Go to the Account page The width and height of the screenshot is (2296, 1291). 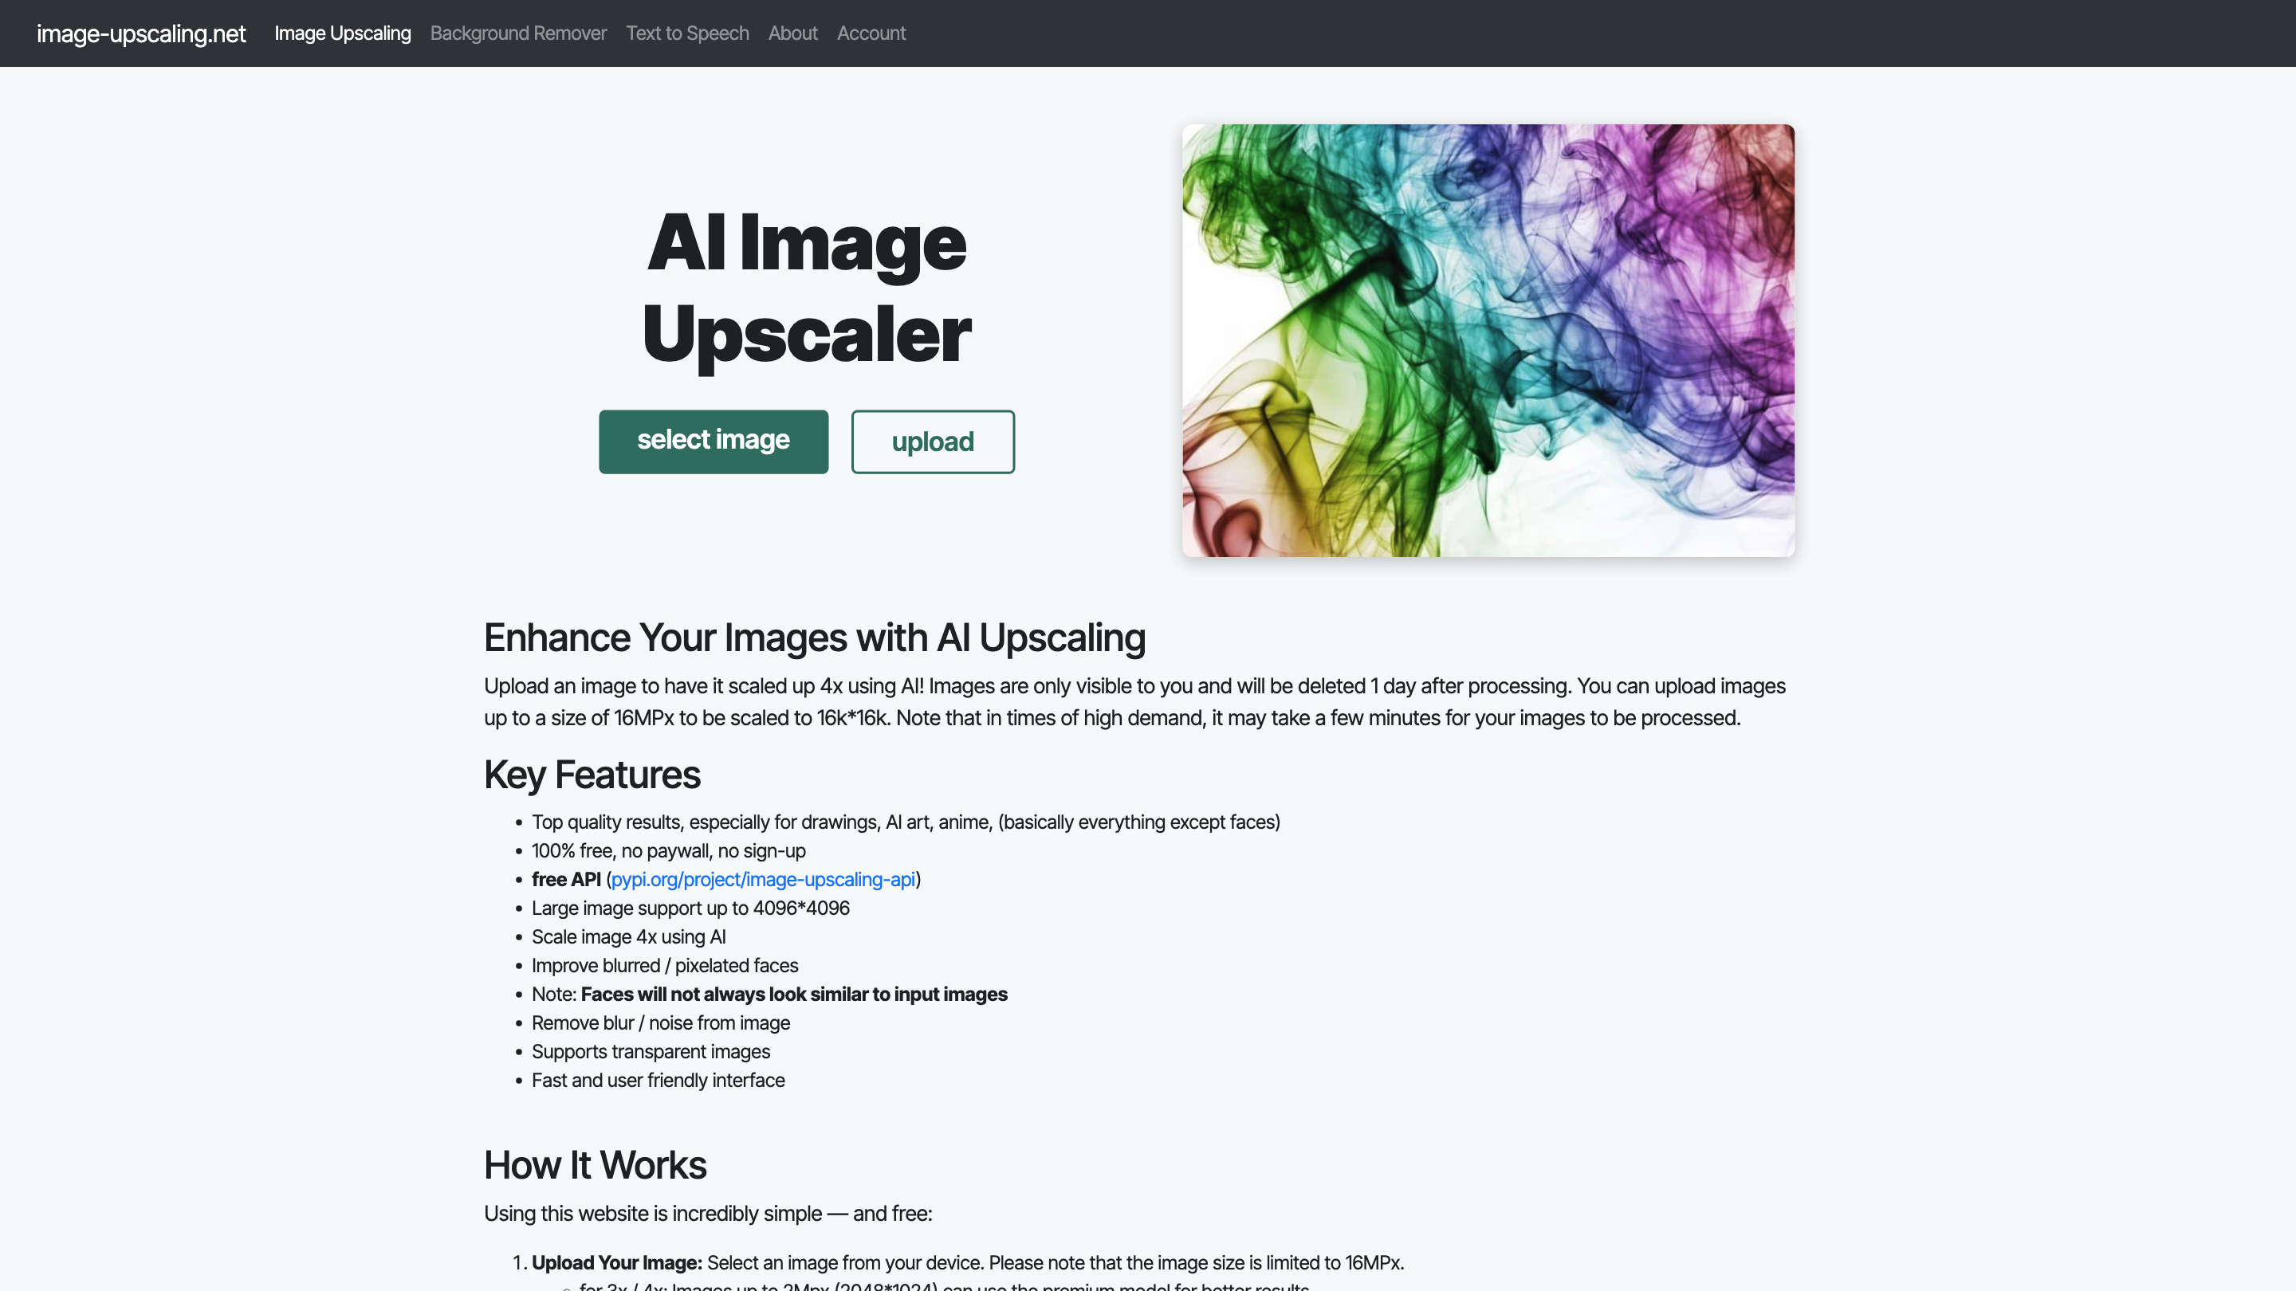[x=870, y=33]
